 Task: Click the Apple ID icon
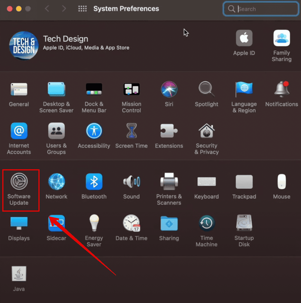click(x=244, y=38)
